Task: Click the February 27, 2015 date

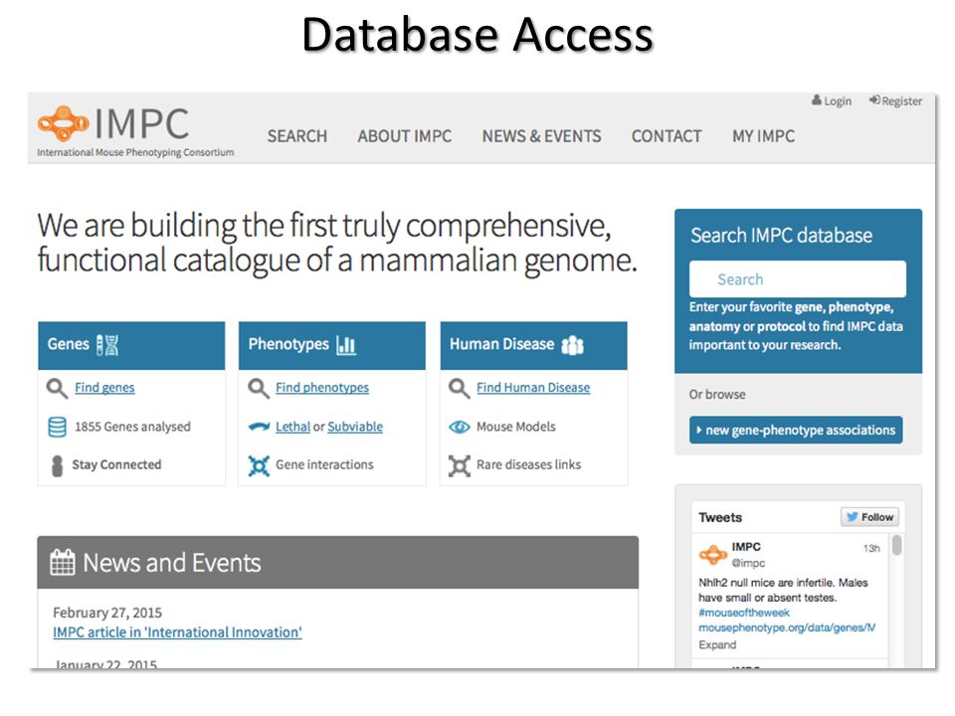Action: pyautogui.click(x=107, y=613)
